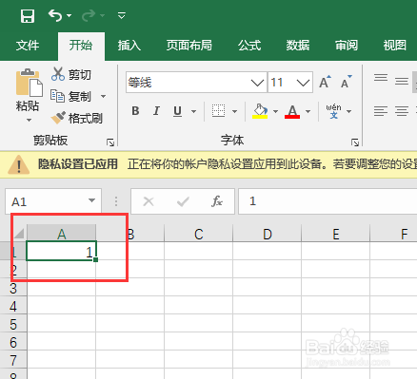The height and width of the screenshot is (379, 417).
Task: Click the Center alignment icon
Action: coord(402,111)
